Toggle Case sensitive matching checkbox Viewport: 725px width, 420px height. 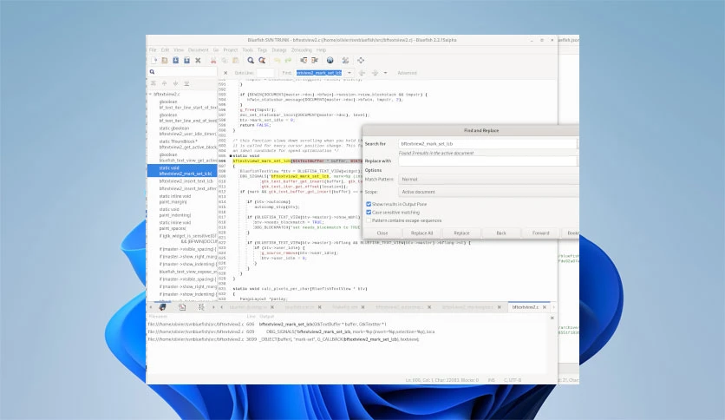(369, 213)
